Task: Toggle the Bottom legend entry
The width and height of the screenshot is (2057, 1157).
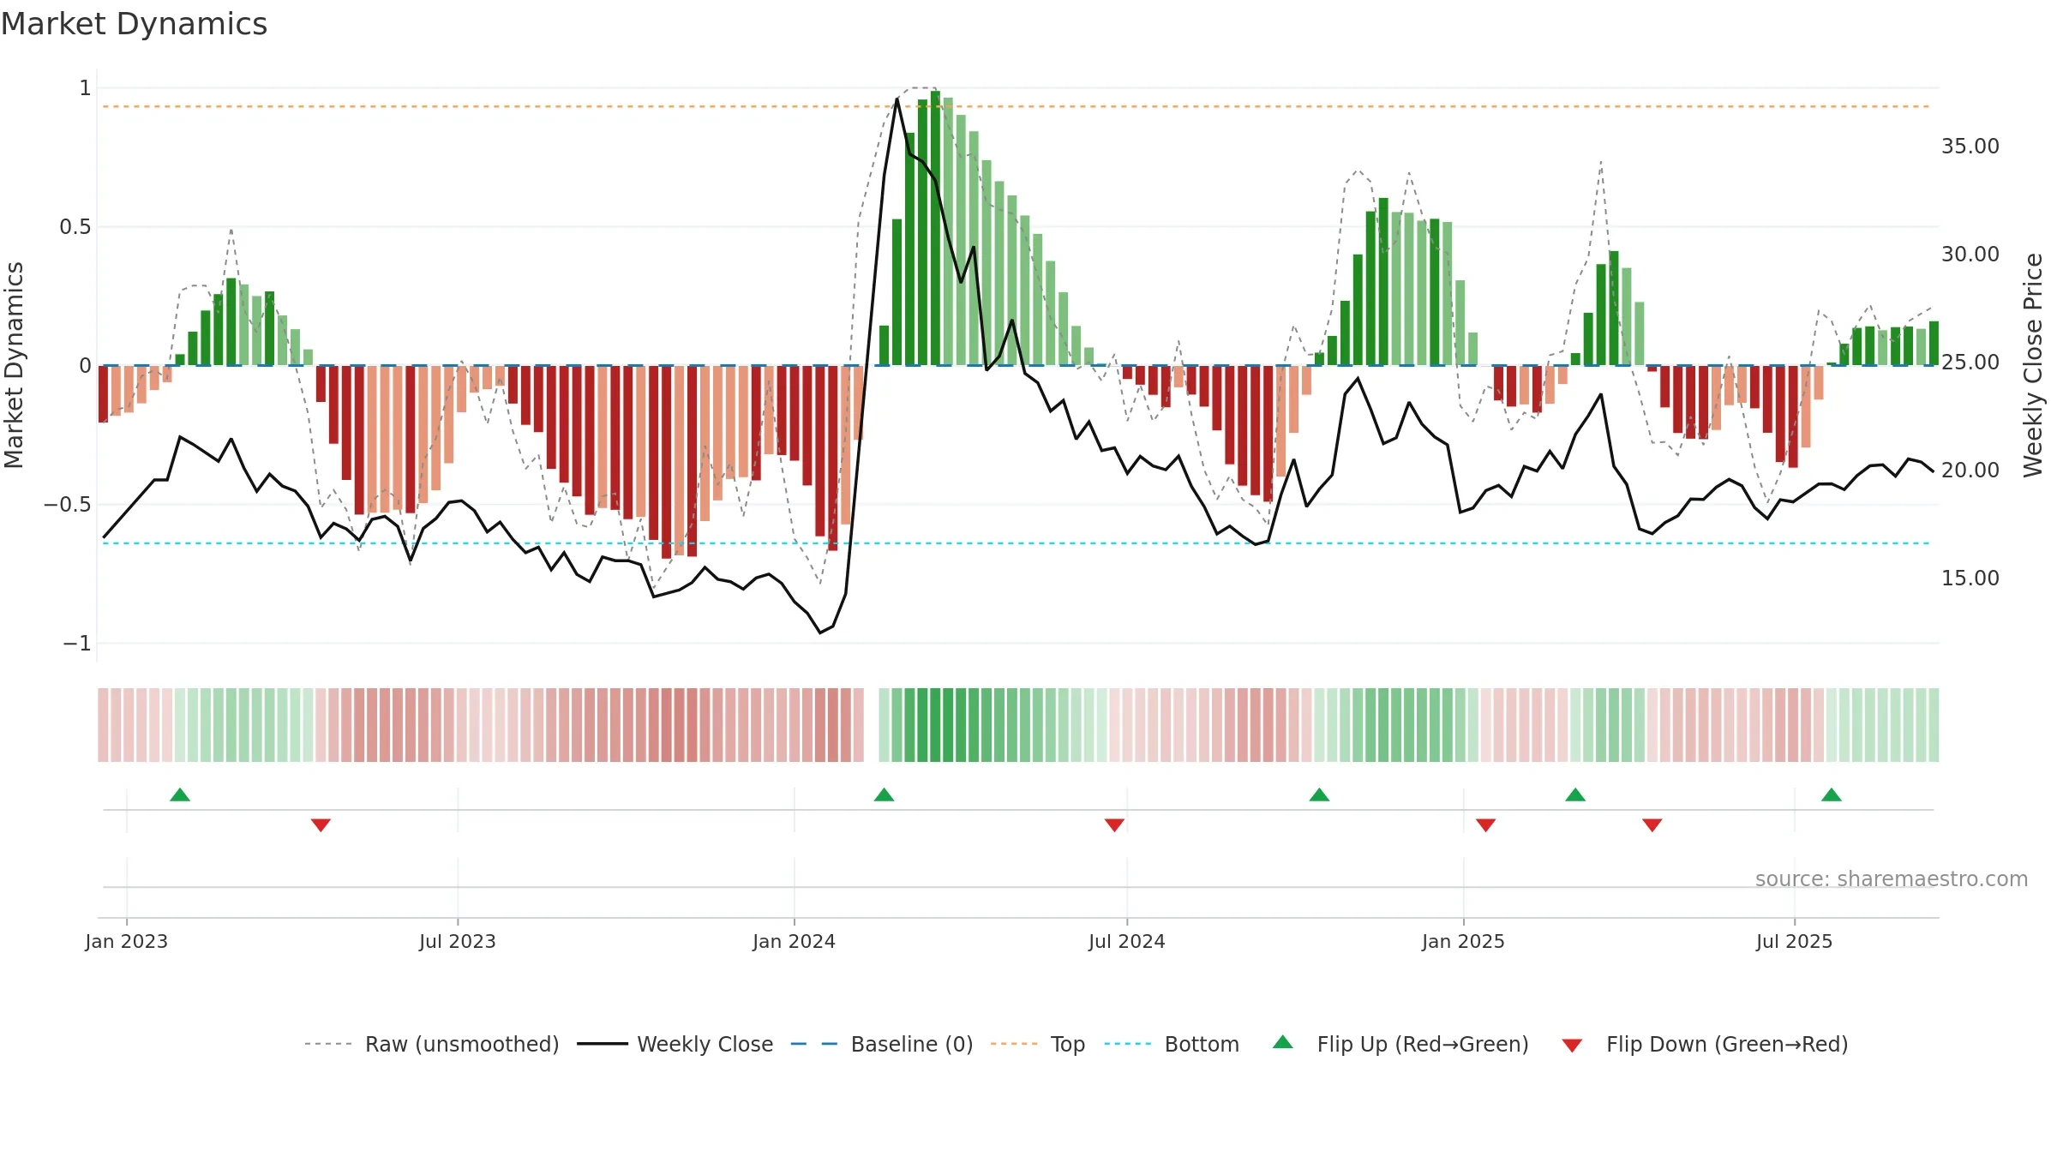Action: (x=1172, y=1044)
